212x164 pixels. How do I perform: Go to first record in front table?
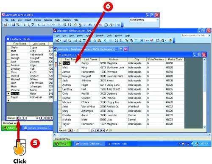click(x=70, y=130)
